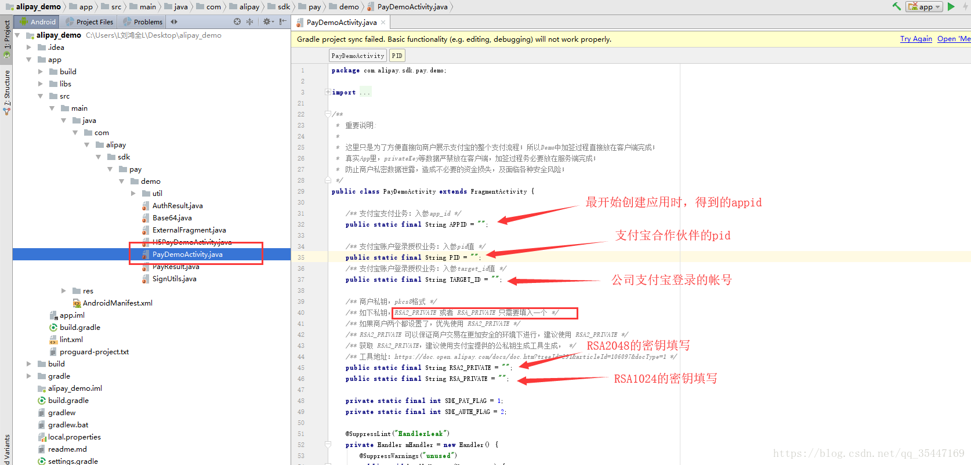This screenshot has width=971, height=465.
Task: Collapse the Javadoc comment fold on line 22
Action: [328, 114]
